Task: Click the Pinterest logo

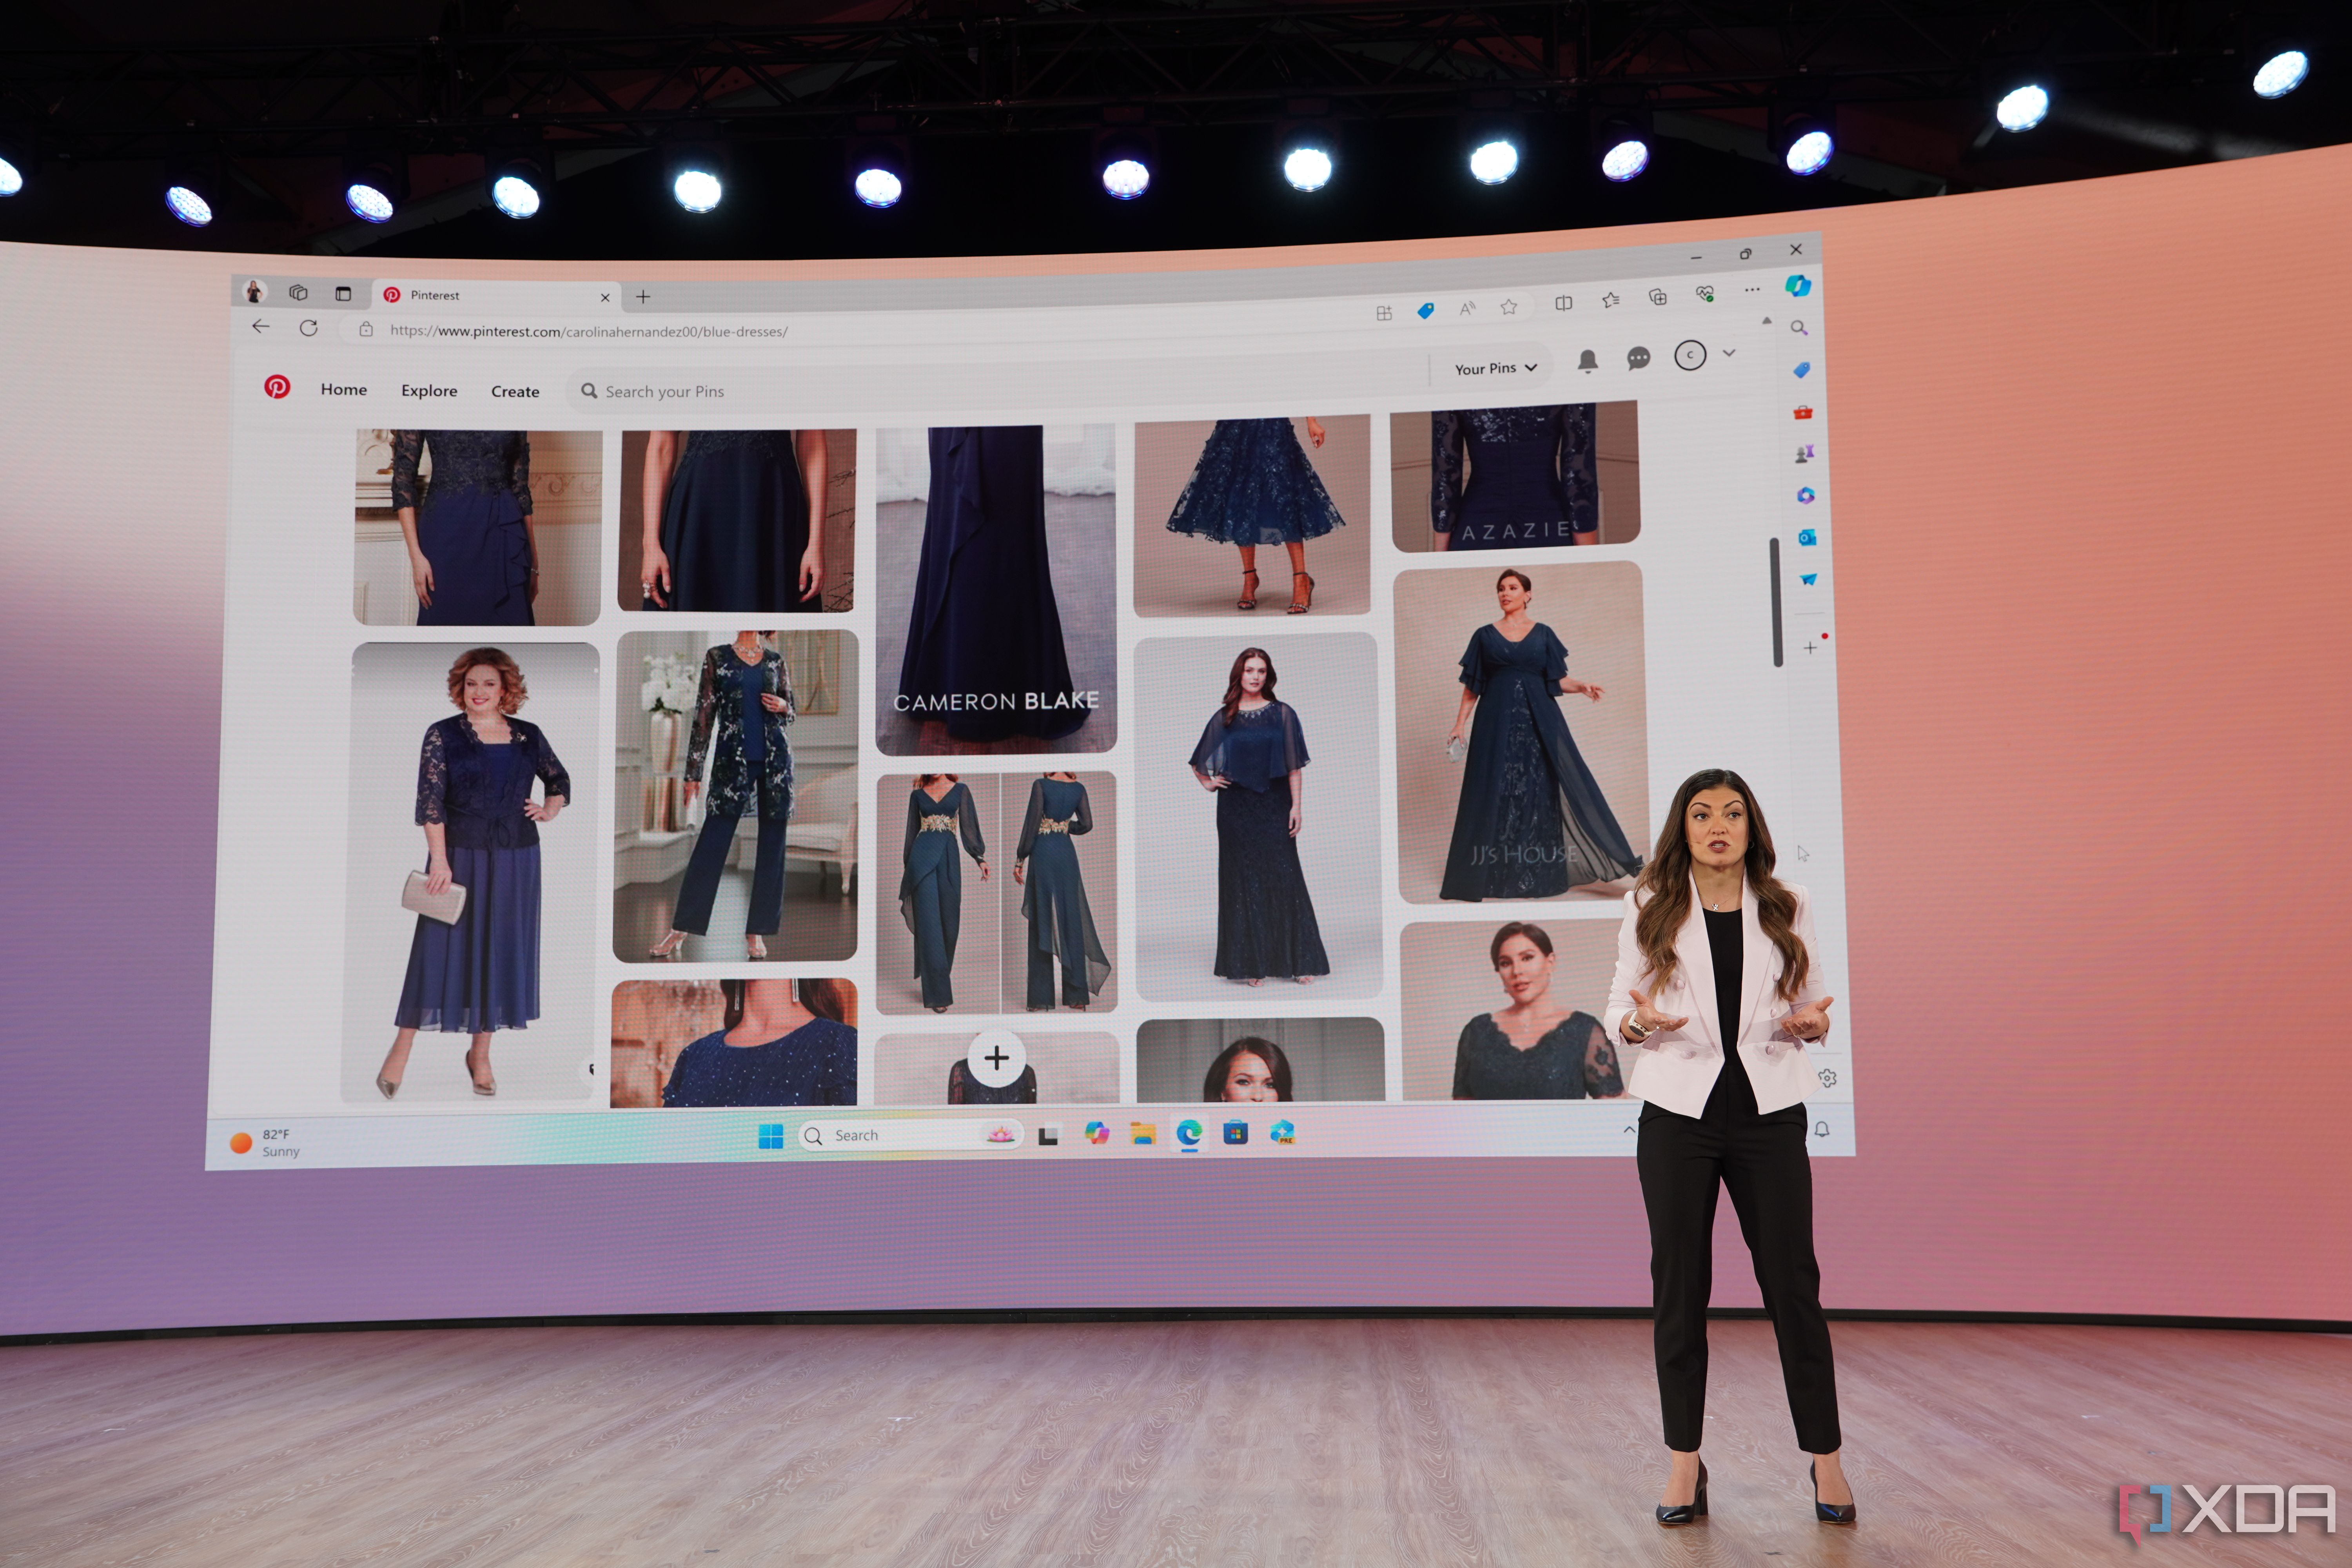Action: point(277,387)
